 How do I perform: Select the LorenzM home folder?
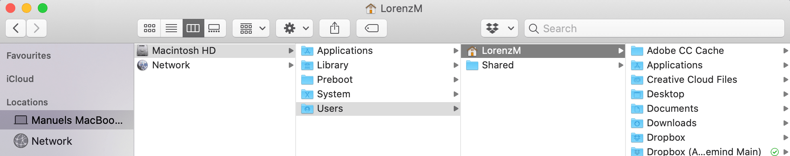[543, 51]
